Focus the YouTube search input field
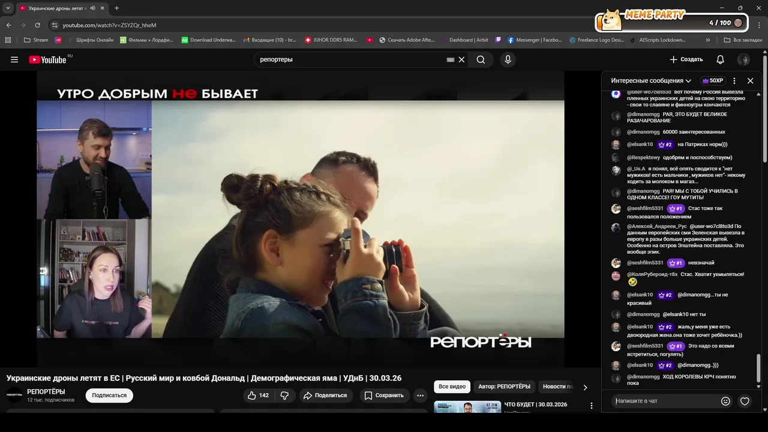The image size is (768, 432). 351,59
